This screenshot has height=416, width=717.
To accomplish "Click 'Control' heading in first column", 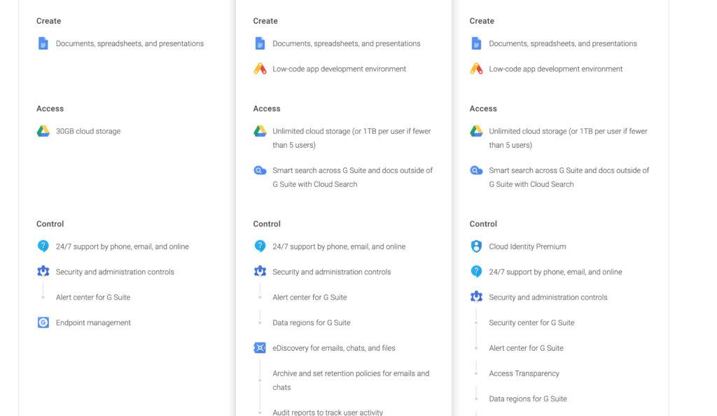I will coord(50,224).
